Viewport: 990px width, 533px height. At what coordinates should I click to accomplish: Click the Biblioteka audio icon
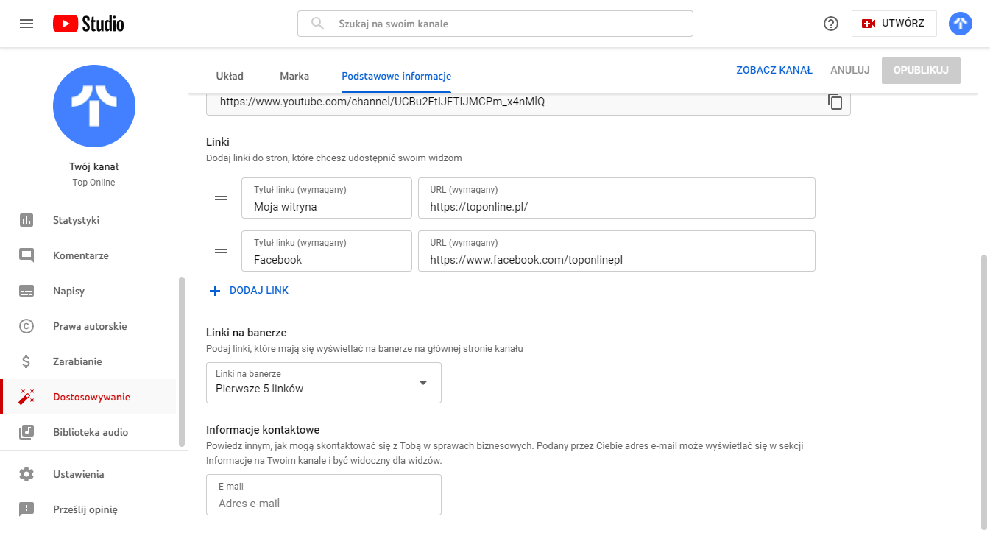pyautogui.click(x=26, y=432)
